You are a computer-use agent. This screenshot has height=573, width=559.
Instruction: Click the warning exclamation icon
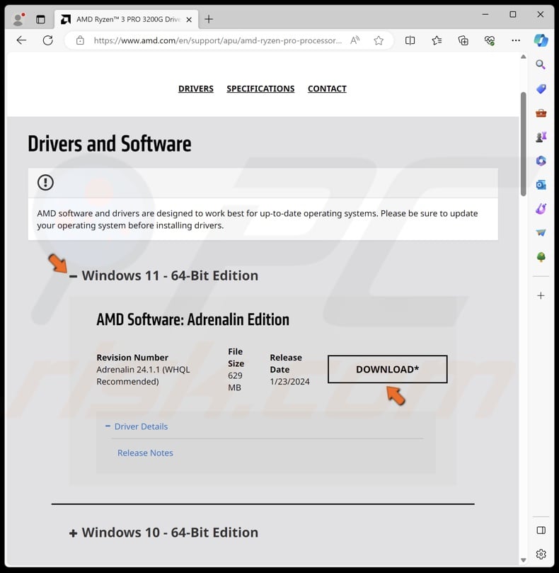(46, 182)
